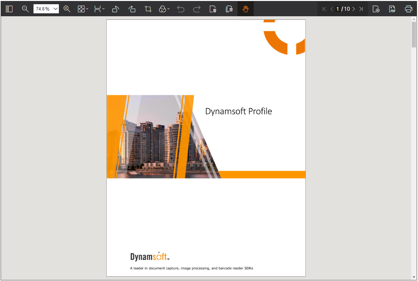Click the zoom out magnifier
Viewport: 418px width, 281px height.
pos(25,9)
